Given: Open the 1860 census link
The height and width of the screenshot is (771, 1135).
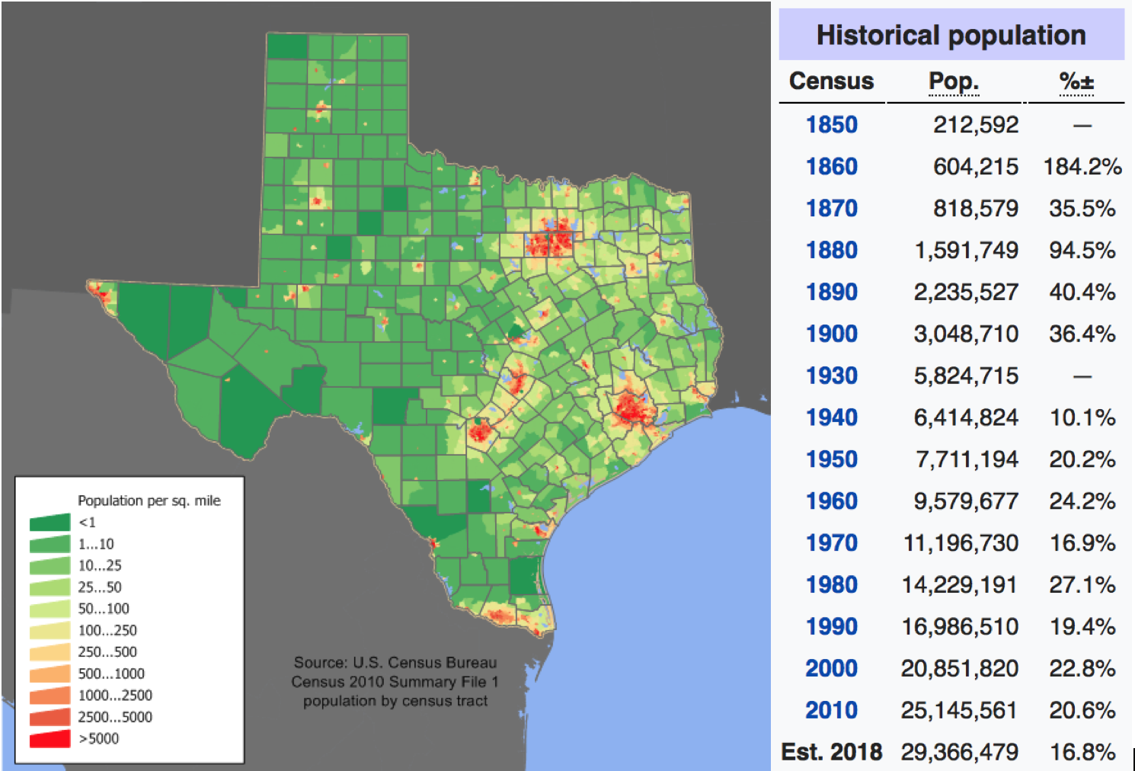Looking at the screenshot, I should [831, 167].
